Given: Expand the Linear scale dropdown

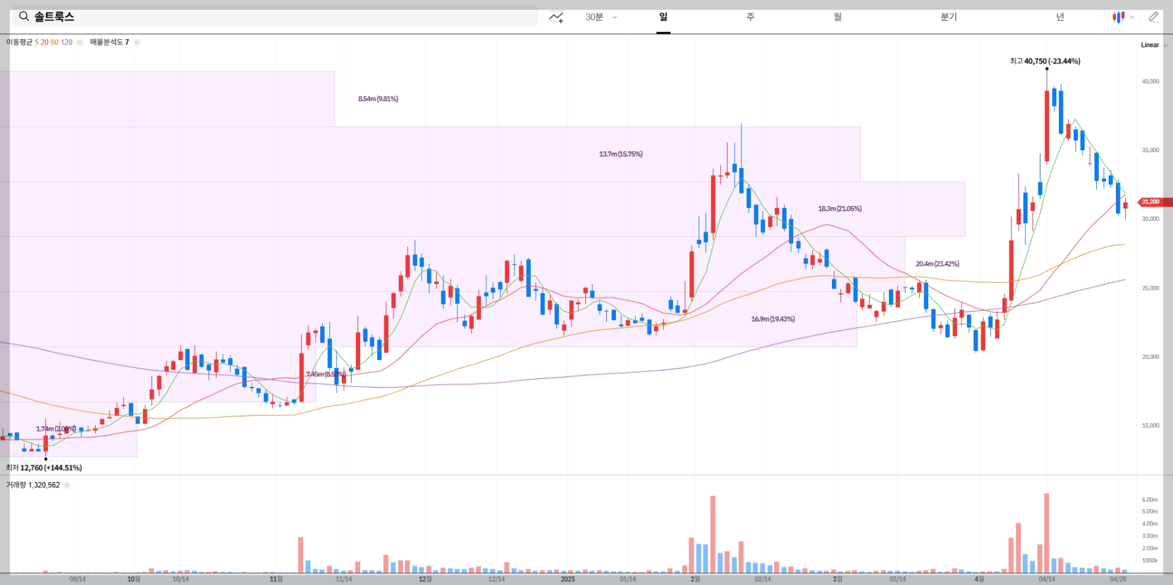Looking at the screenshot, I should pyautogui.click(x=1154, y=45).
